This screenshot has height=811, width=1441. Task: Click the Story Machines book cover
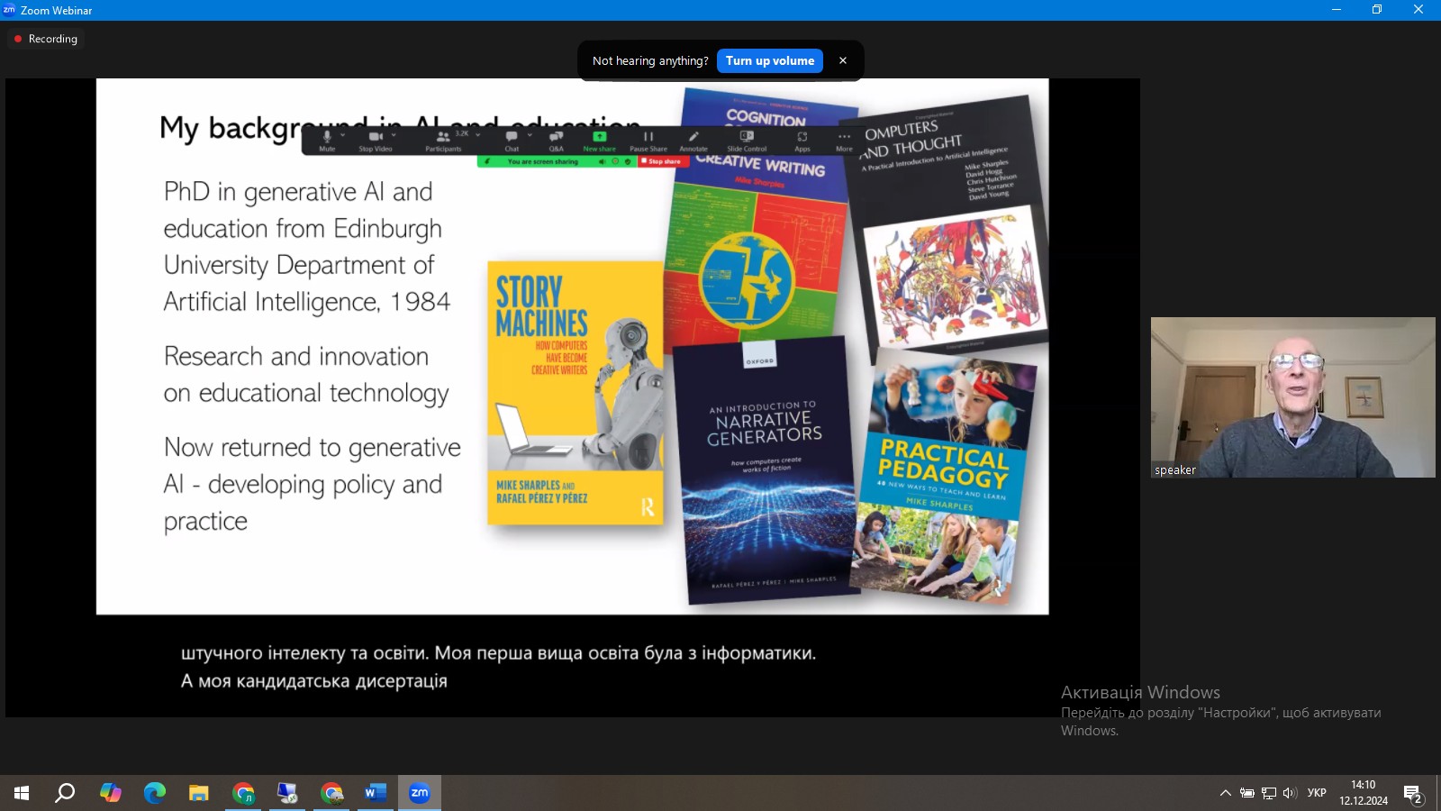[x=575, y=393]
